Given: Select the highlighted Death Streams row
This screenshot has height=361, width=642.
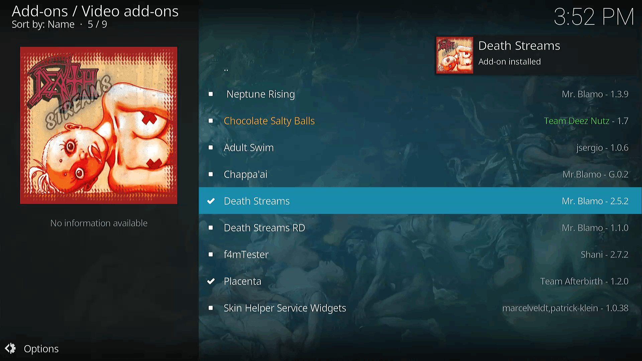Looking at the screenshot, I should click(420, 201).
